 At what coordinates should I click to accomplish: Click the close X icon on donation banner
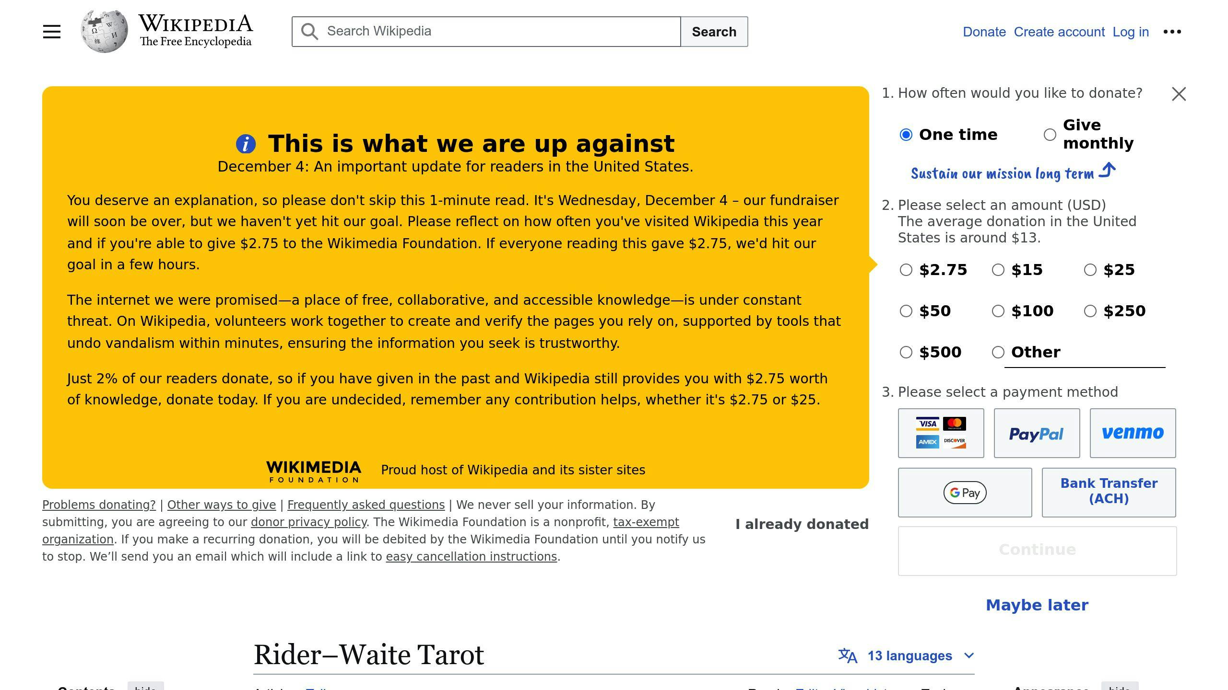point(1179,93)
